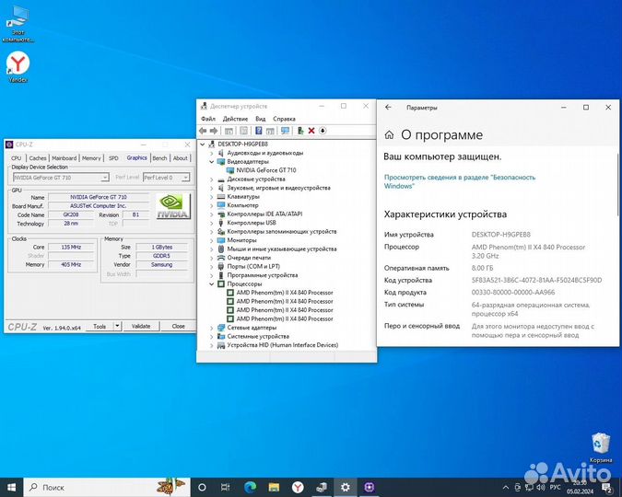Screen dimensions: 622x497
Task: Select the first AMD Phenom II X4 840 entry
Action: (x=285, y=293)
